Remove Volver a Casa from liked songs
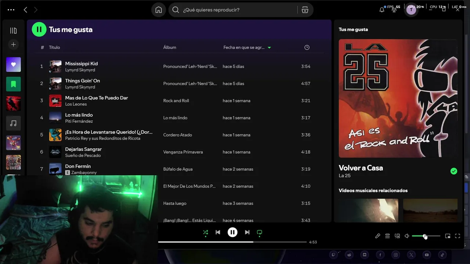This screenshot has width=470, height=264. click(454, 171)
